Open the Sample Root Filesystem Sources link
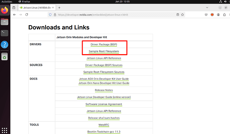Screen dimensions: 230x134 click(104, 72)
